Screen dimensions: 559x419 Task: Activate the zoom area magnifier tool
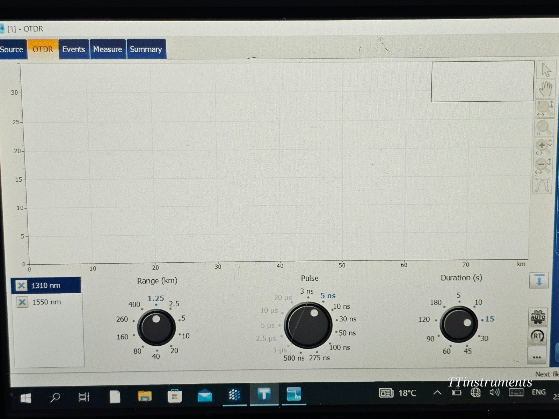(545, 109)
